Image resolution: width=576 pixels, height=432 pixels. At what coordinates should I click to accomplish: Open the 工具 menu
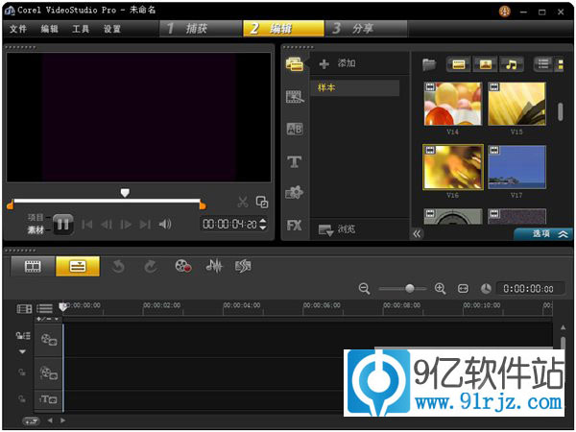(81, 29)
